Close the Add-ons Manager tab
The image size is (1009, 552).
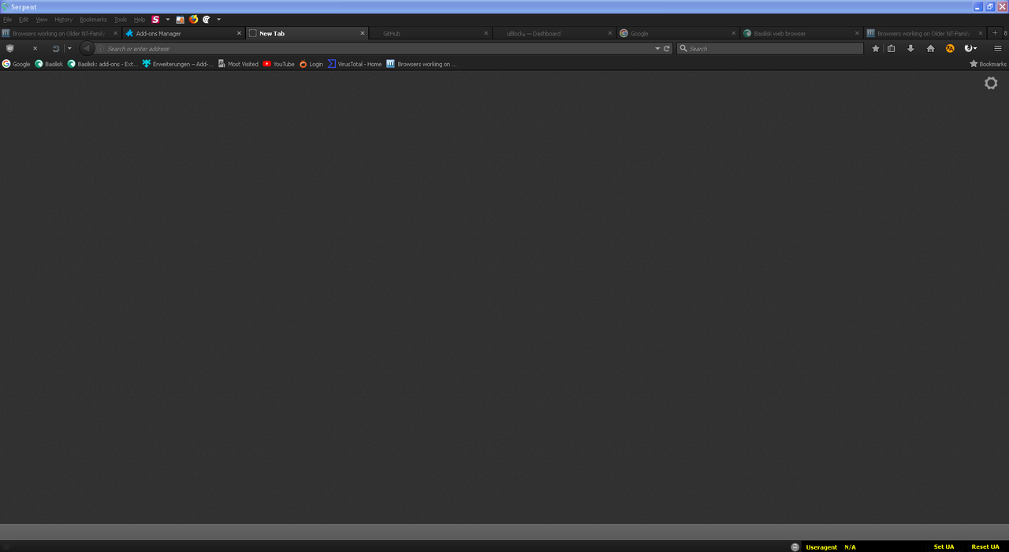click(x=239, y=34)
